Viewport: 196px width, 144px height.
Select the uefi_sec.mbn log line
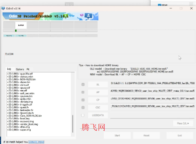[x=21, y=93]
